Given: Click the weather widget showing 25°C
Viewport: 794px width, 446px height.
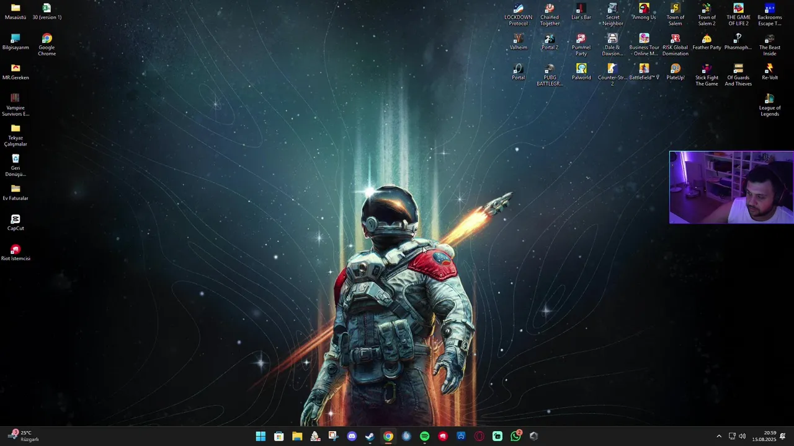Looking at the screenshot, I should pyautogui.click(x=24, y=436).
